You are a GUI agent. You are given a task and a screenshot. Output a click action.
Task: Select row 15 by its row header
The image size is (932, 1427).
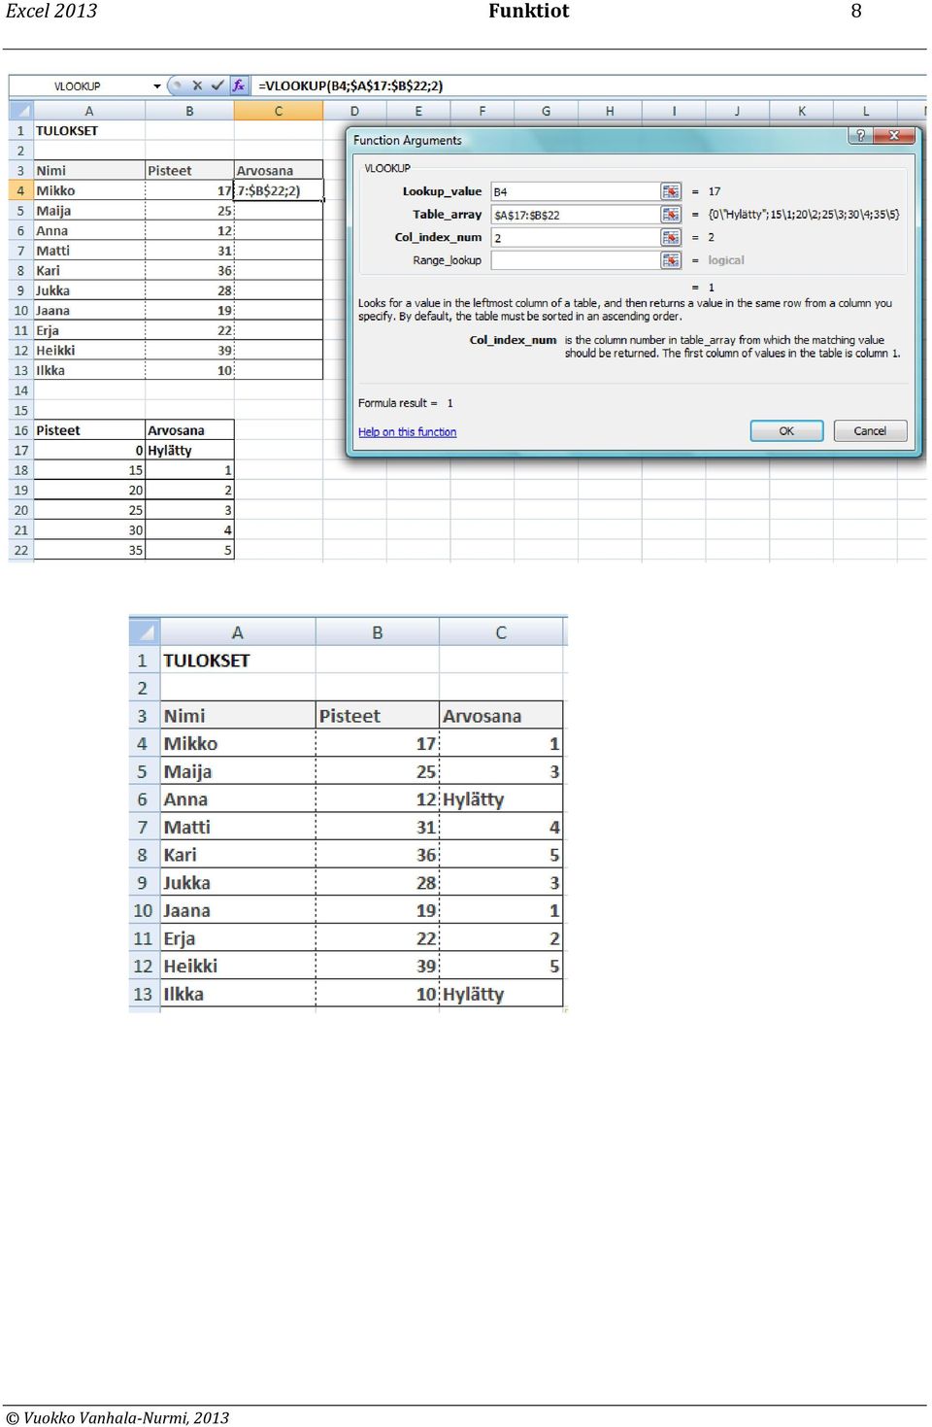click(21, 411)
